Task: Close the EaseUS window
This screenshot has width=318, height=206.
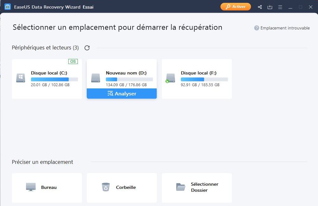Action: [x=310, y=7]
